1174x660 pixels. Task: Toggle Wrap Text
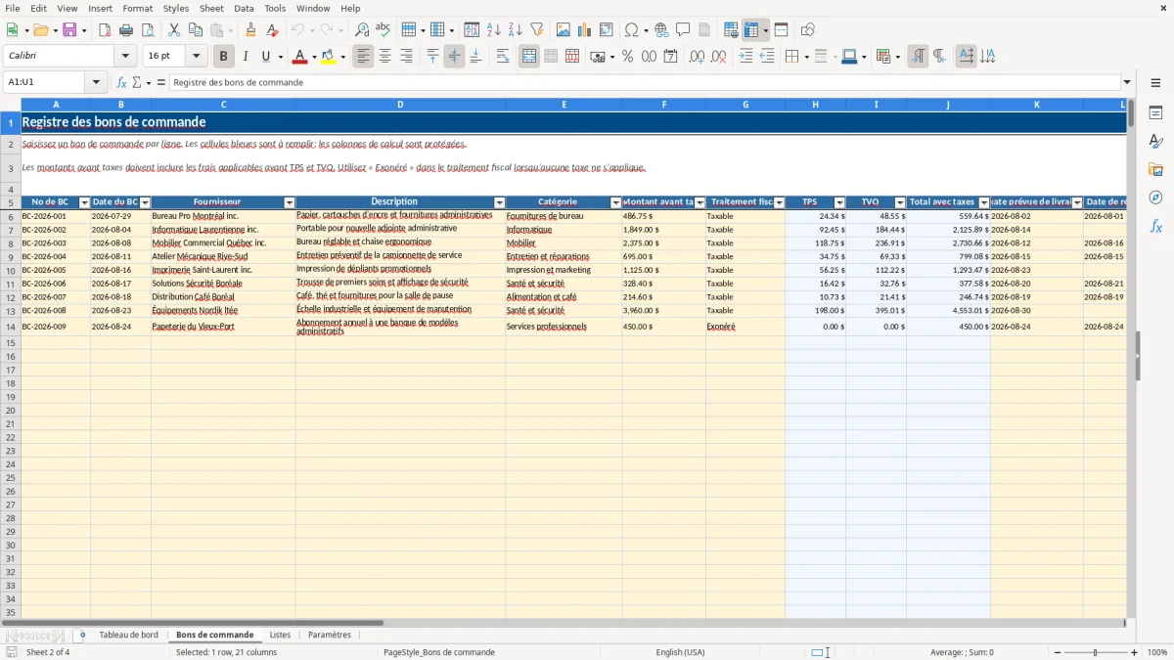pyautogui.click(x=503, y=57)
